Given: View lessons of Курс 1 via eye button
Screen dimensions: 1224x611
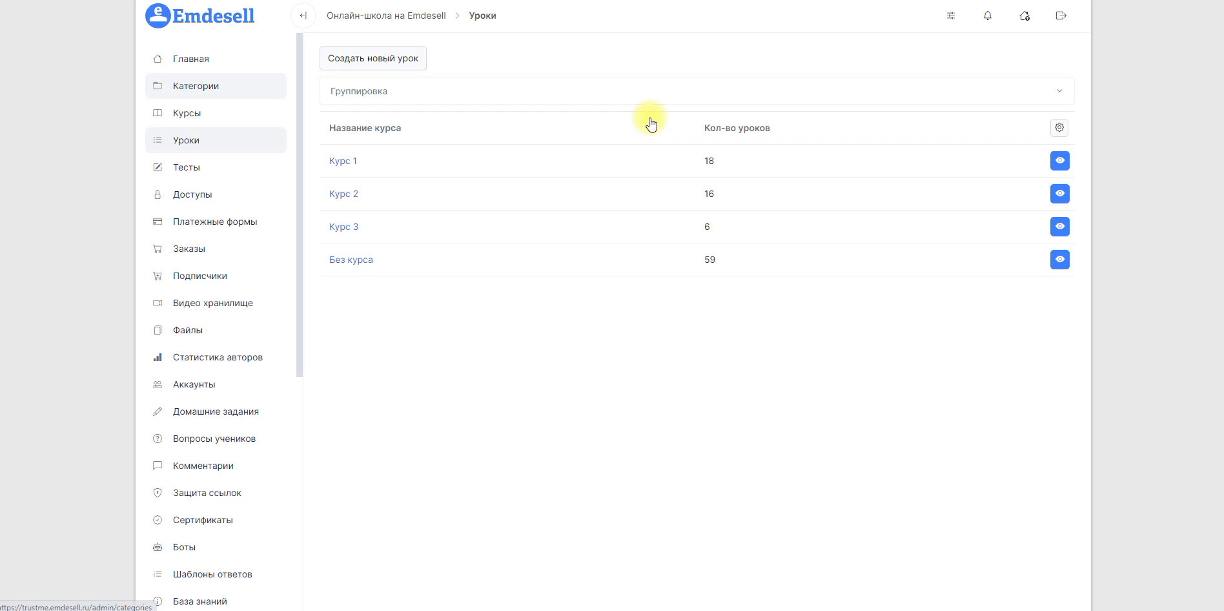Looking at the screenshot, I should tap(1059, 161).
